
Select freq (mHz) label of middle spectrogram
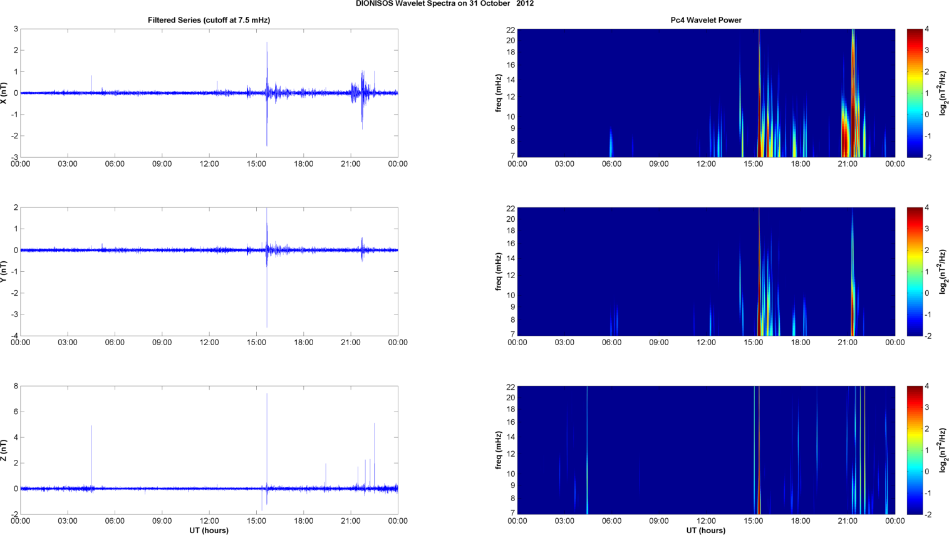click(x=499, y=271)
